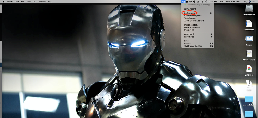Choose Quit Docker Desktop

(198, 46)
